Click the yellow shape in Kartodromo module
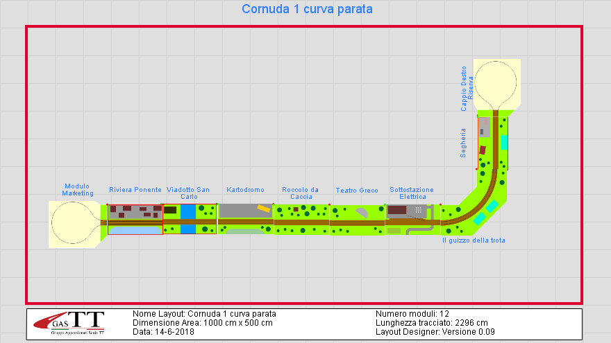The image size is (611, 343). pos(264,207)
